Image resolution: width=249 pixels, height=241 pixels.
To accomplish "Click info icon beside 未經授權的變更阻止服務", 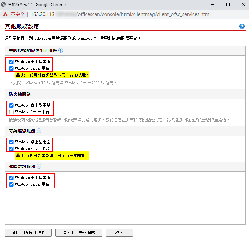I will coord(61,51).
